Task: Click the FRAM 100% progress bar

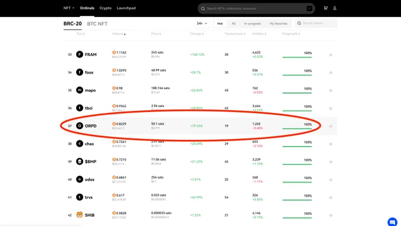Action: (297, 57)
